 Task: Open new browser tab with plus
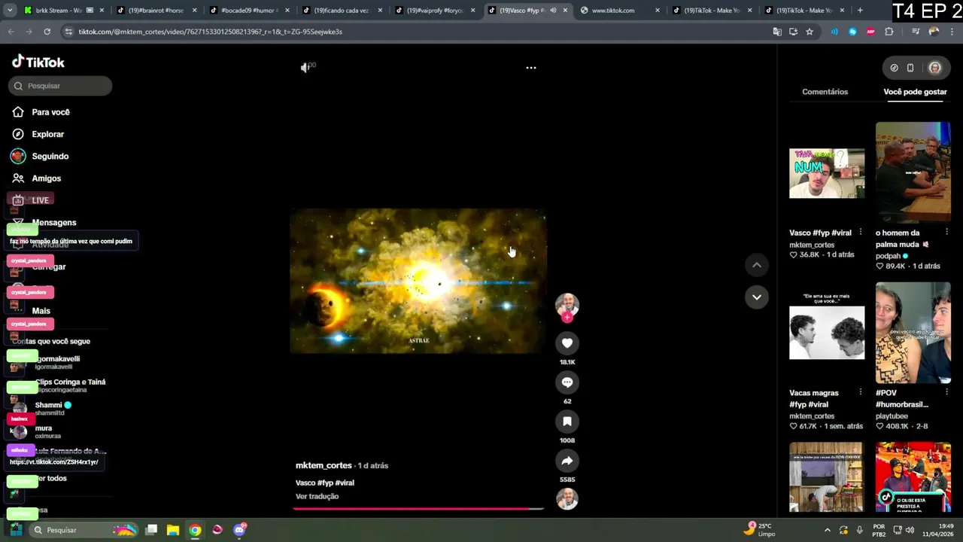(x=860, y=11)
